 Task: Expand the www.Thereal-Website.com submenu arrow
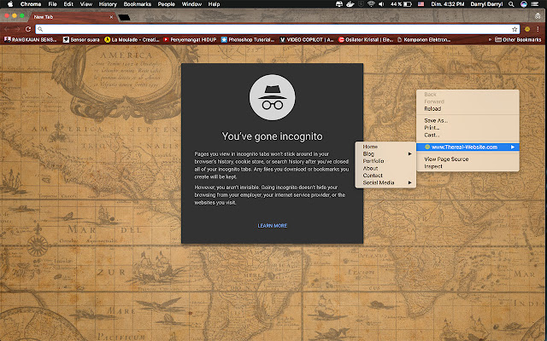pyautogui.click(x=513, y=147)
